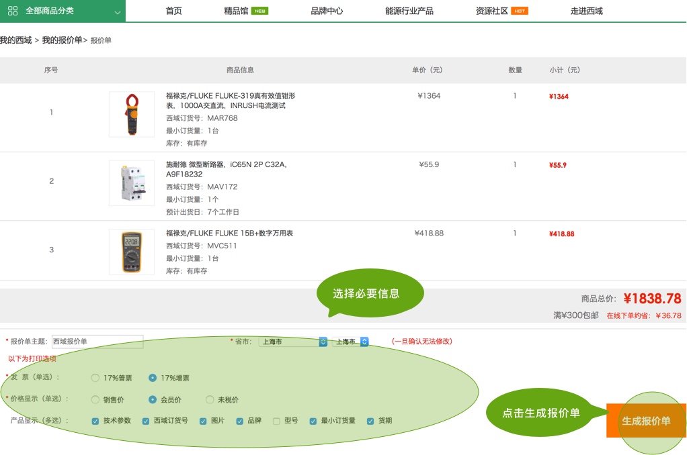
Task: Enable the 型号 product display checkbox
Action: (x=276, y=421)
